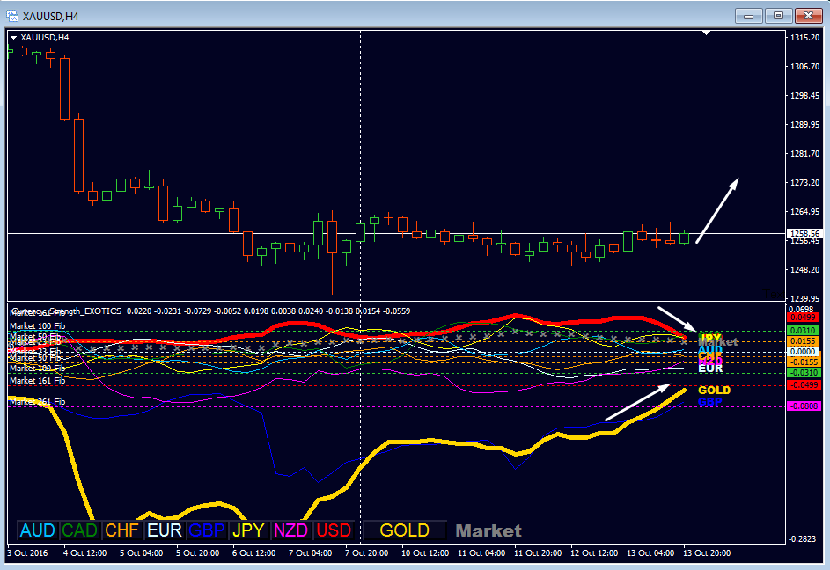Click the 10 Oct 12:00 time label

425,553
